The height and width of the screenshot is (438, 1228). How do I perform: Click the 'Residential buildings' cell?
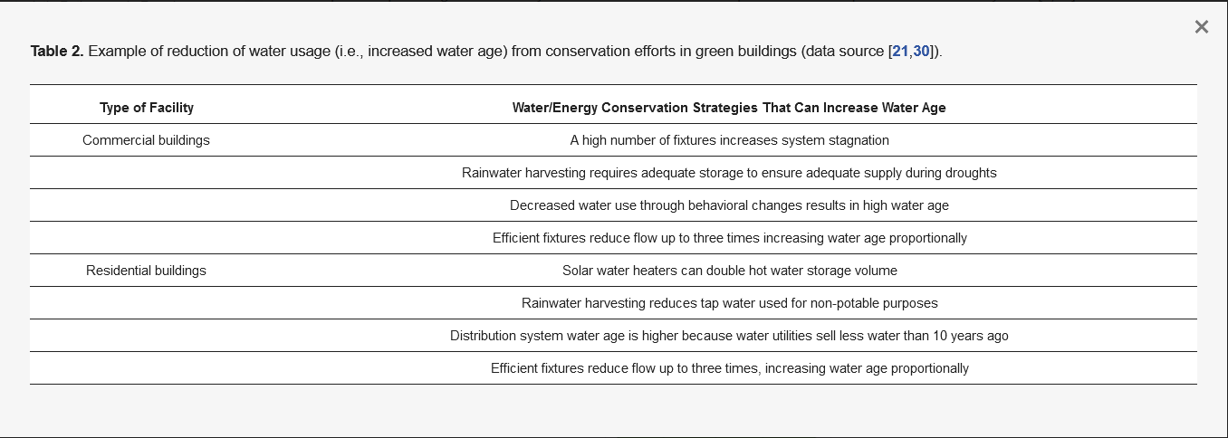click(x=146, y=271)
